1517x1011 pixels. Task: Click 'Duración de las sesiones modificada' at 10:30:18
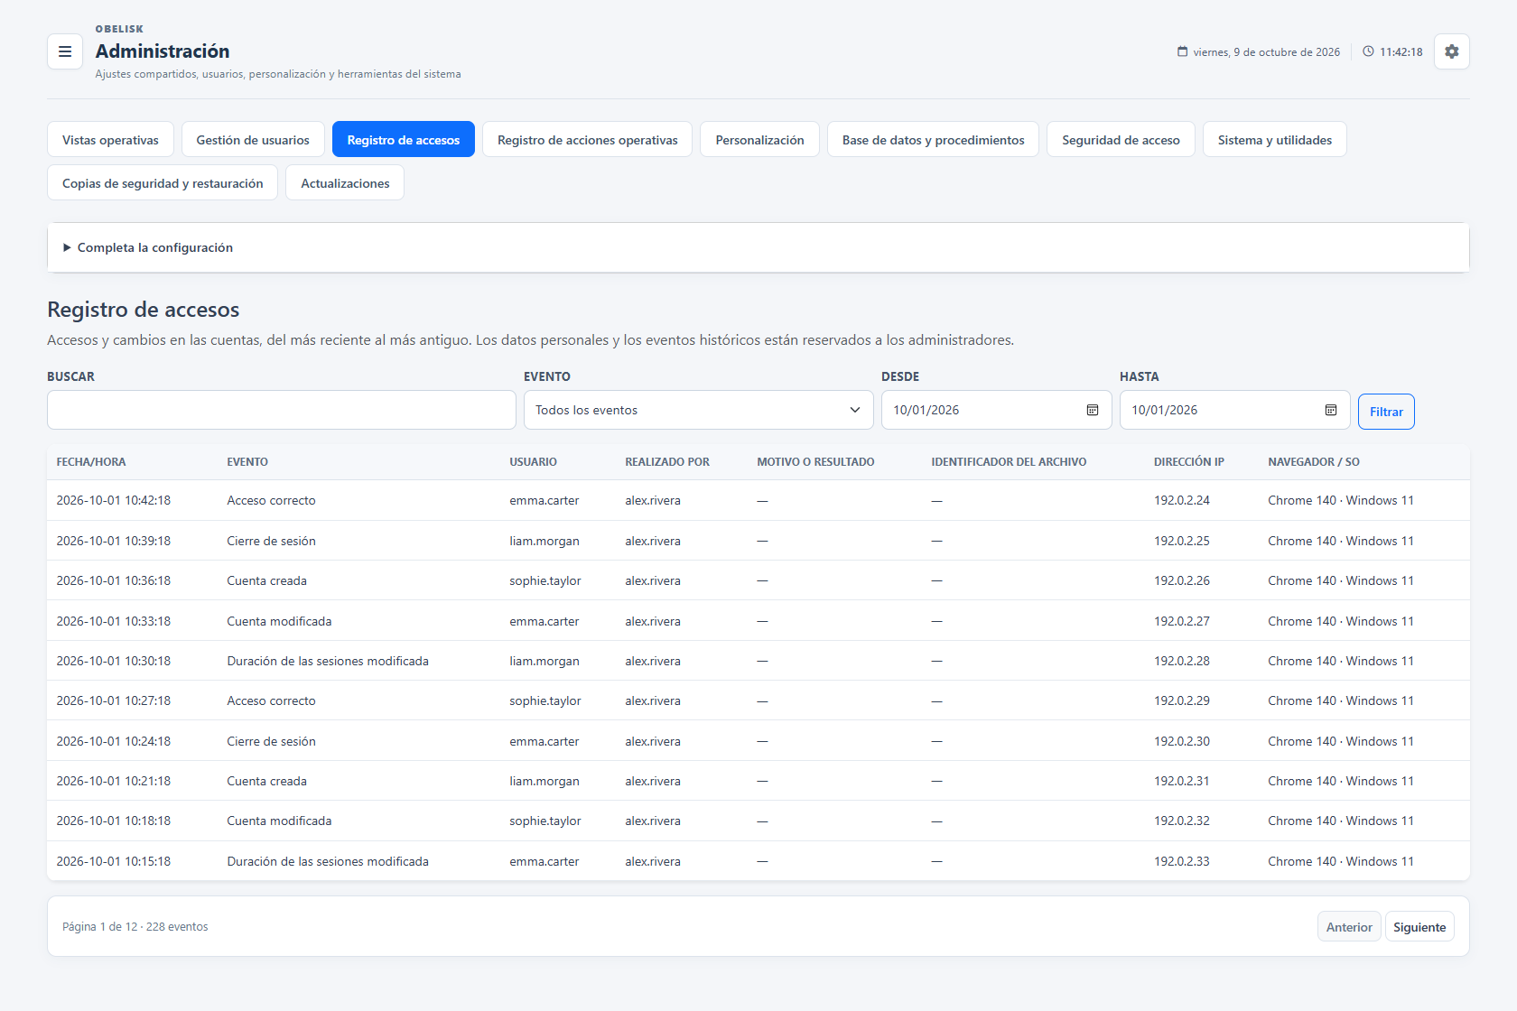coord(328,662)
